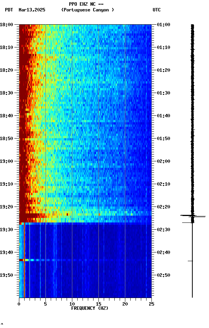Click the "(Portuguese Canyon )" subtitle

[x=87, y=10]
